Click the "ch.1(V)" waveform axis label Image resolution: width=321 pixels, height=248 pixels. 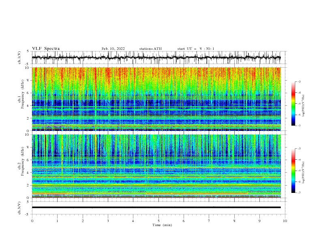[19, 58]
